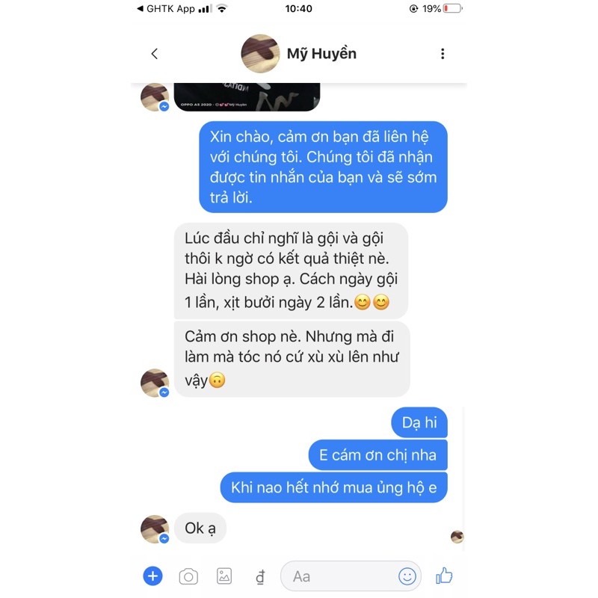Screen dimensions: 598x598
Task: Return to GHTK App in status bar
Action: [166, 8]
